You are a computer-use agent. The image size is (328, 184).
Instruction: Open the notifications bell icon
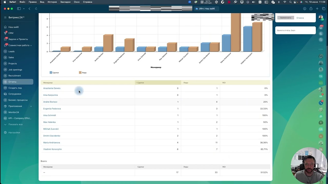[321, 27]
